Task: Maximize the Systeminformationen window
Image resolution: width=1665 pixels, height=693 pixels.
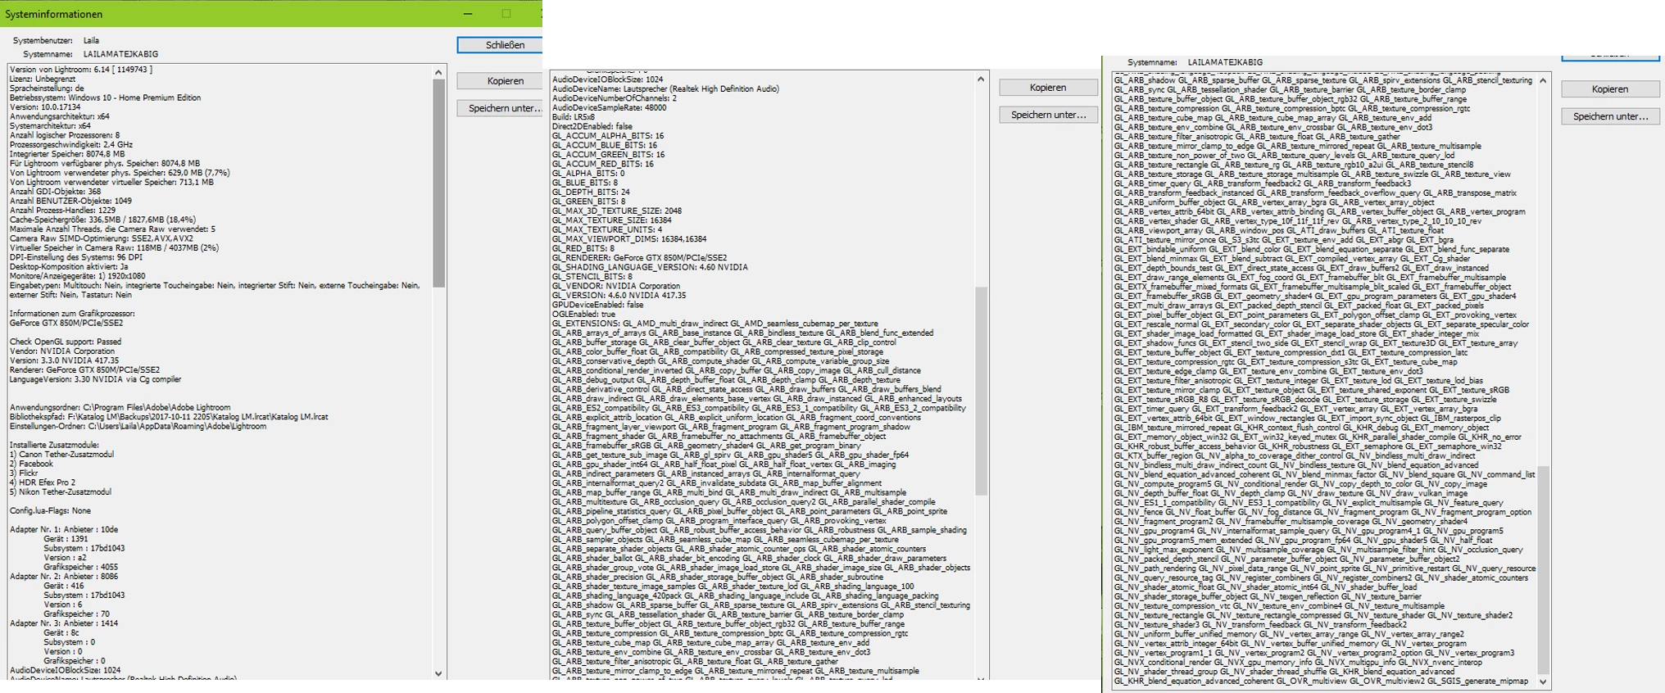Action: (x=506, y=14)
